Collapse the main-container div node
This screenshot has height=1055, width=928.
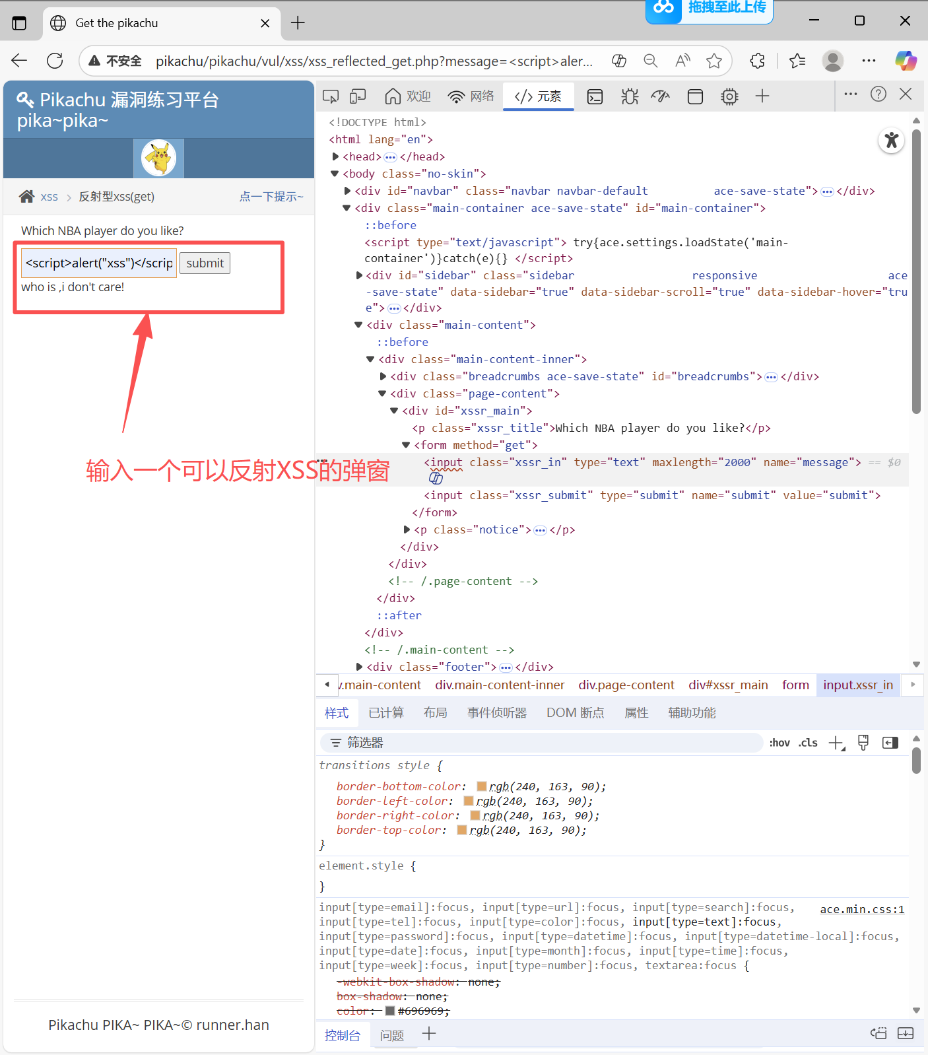coord(347,208)
